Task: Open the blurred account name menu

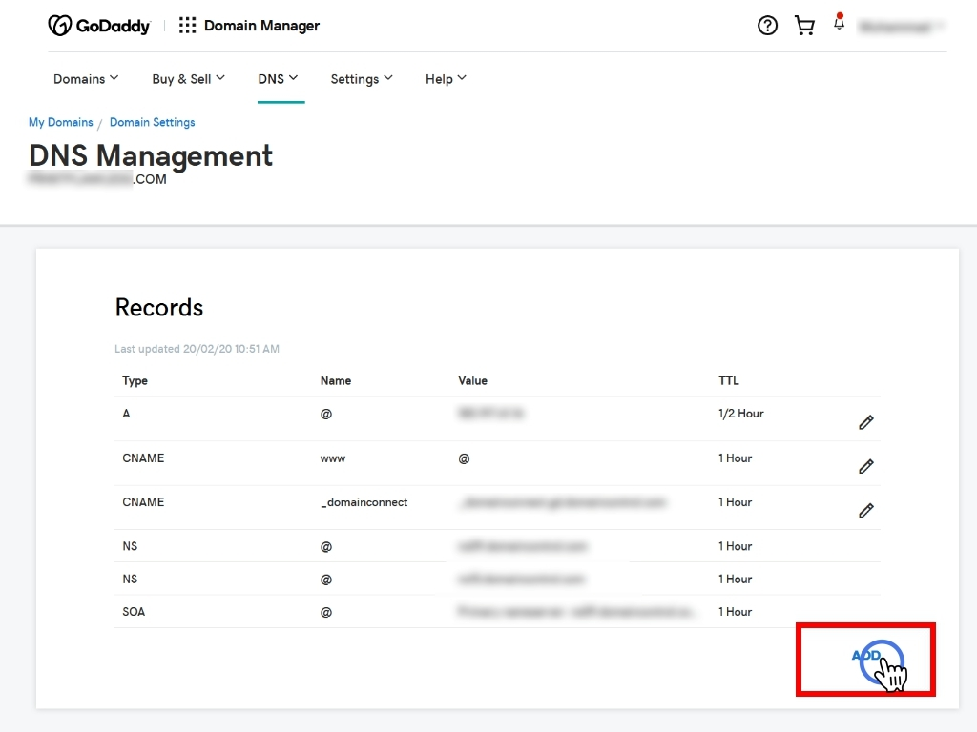Action: (902, 26)
